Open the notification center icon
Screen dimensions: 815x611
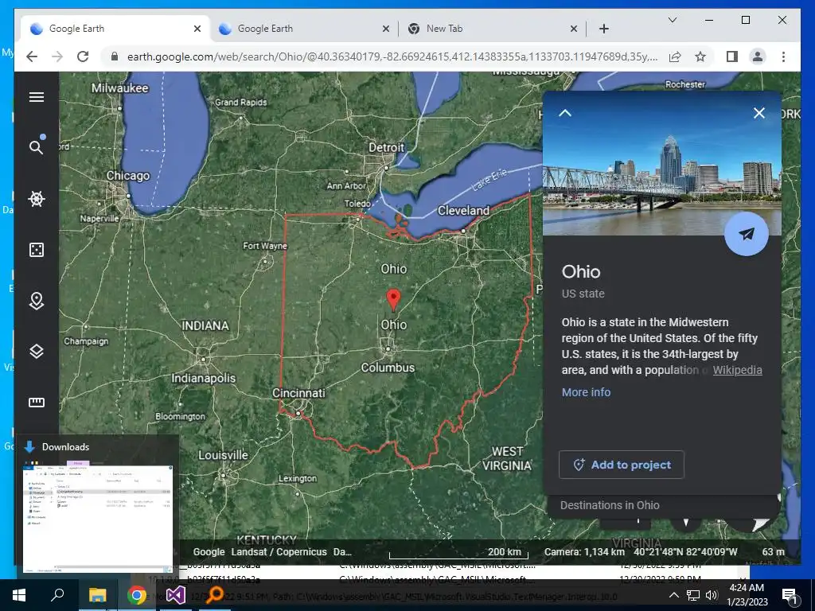click(790, 595)
